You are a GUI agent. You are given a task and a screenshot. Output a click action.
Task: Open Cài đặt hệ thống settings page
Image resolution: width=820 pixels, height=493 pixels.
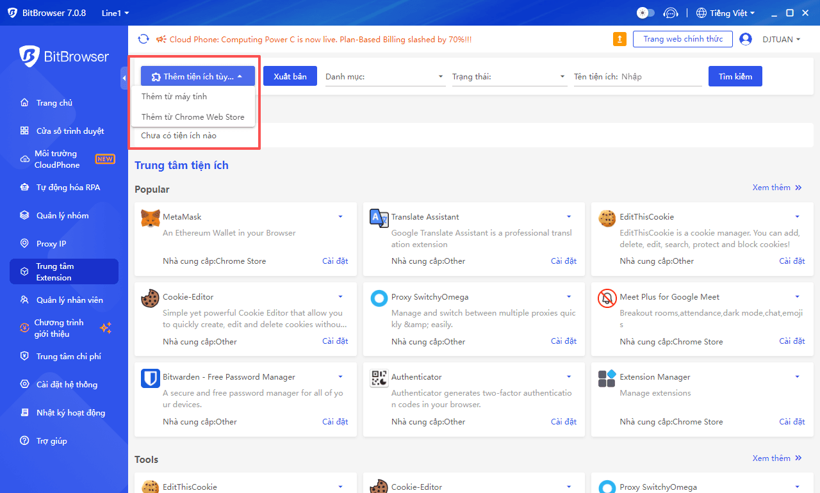point(56,384)
